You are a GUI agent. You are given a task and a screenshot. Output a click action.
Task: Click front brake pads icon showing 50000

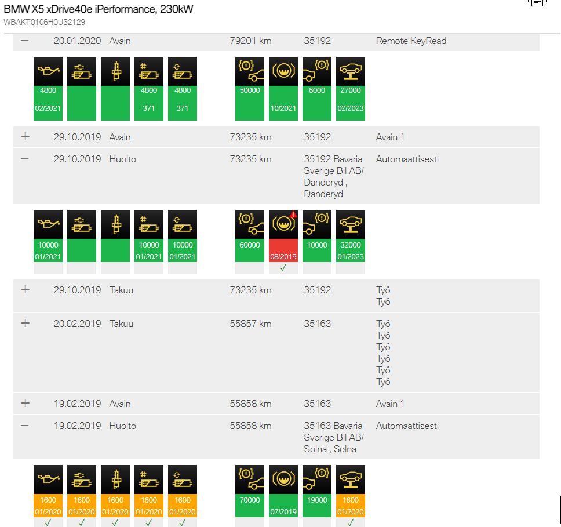click(250, 71)
